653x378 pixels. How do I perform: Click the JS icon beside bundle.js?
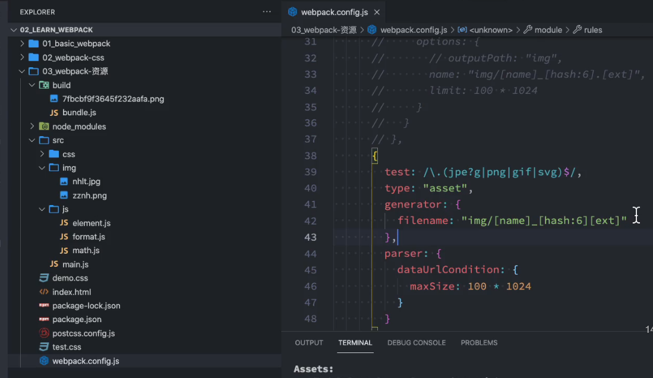click(53, 112)
